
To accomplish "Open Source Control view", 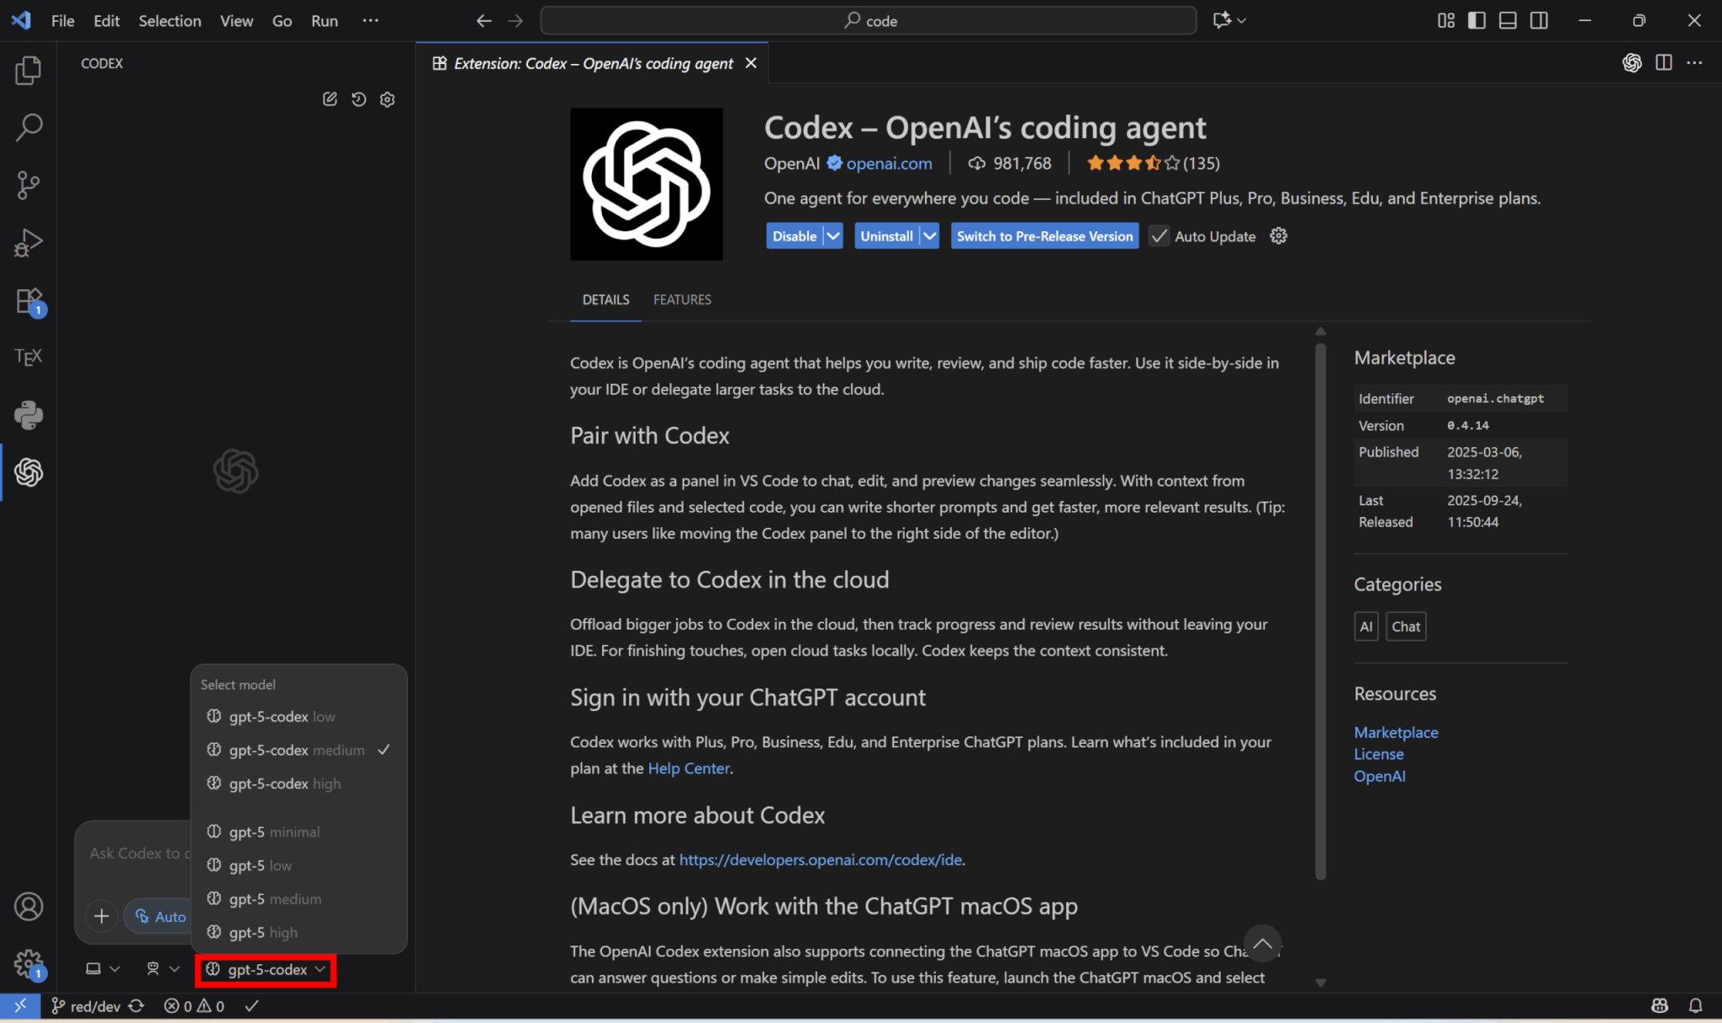I will click(x=28, y=185).
